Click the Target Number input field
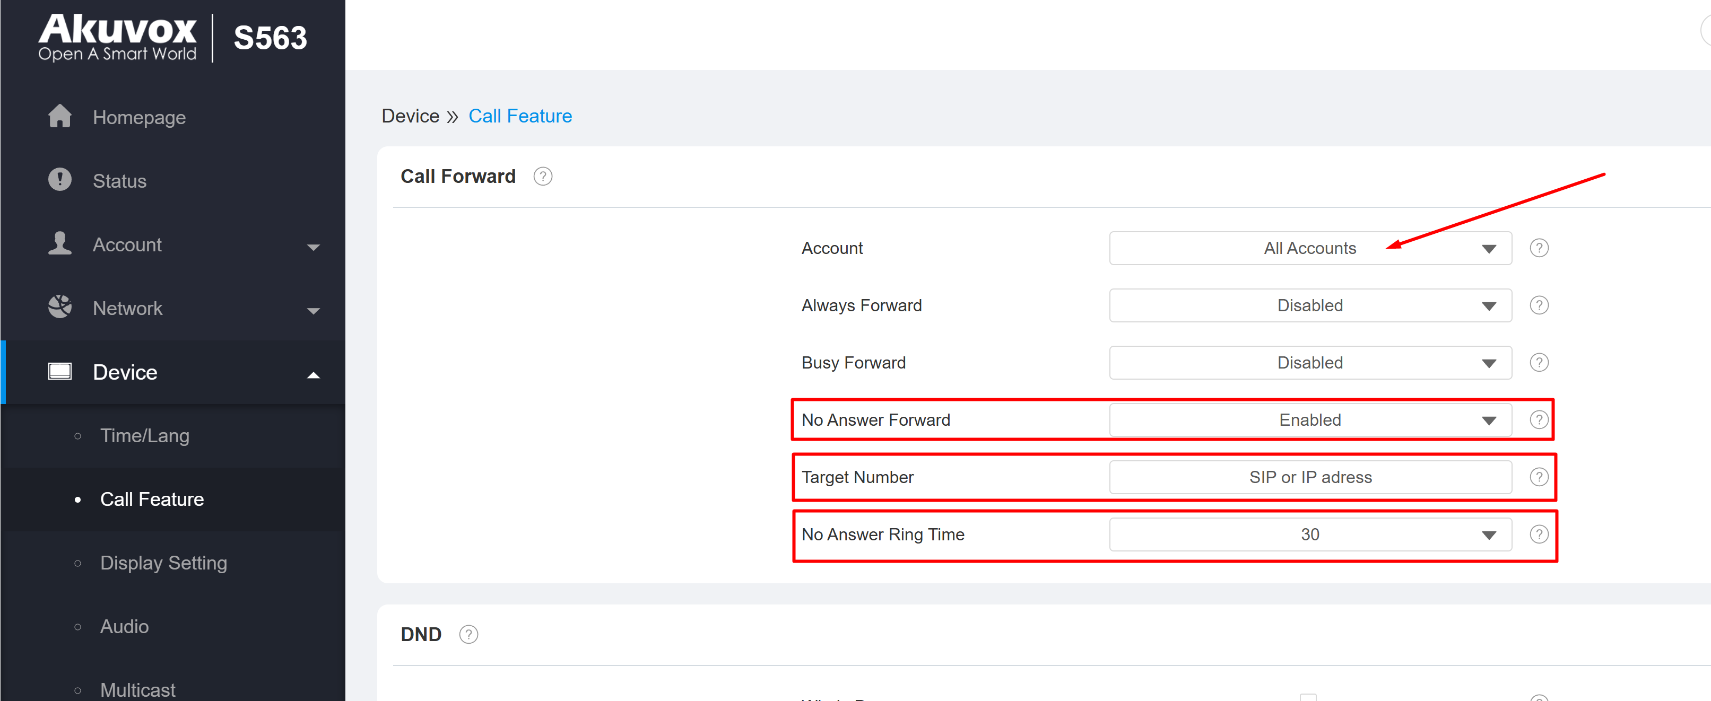Viewport: 1711px width, 701px height. click(x=1310, y=477)
